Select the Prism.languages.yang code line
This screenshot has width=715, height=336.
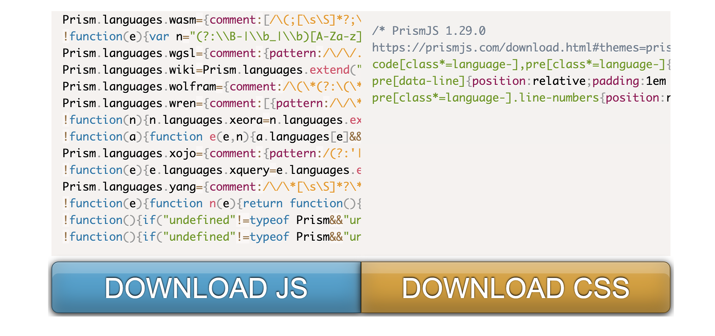coord(212,187)
